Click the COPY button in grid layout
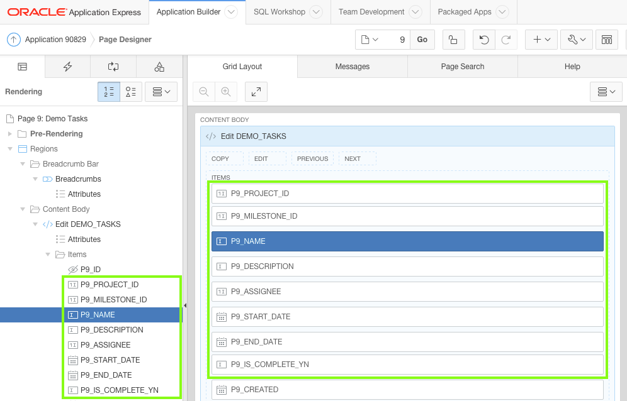The height and width of the screenshot is (401, 627). coord(225,158)
